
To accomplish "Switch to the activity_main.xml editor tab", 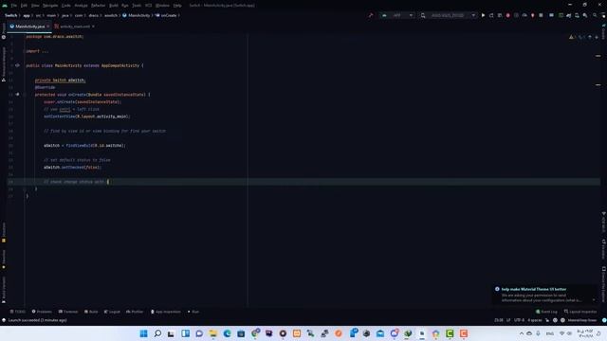I will (x=75, y=27).
